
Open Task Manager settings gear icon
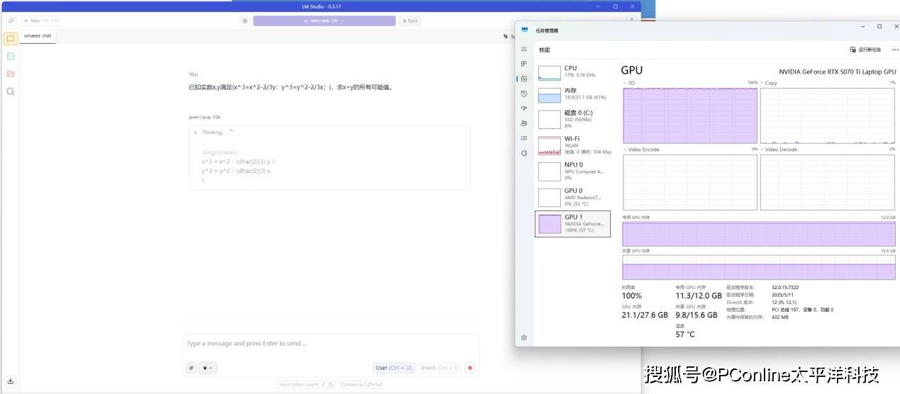pyautogui.click(x=524, y=338)
